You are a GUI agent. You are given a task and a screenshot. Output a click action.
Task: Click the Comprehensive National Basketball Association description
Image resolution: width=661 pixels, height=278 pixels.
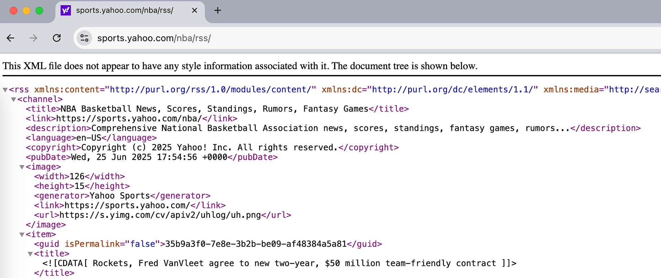tap(331, 128)
